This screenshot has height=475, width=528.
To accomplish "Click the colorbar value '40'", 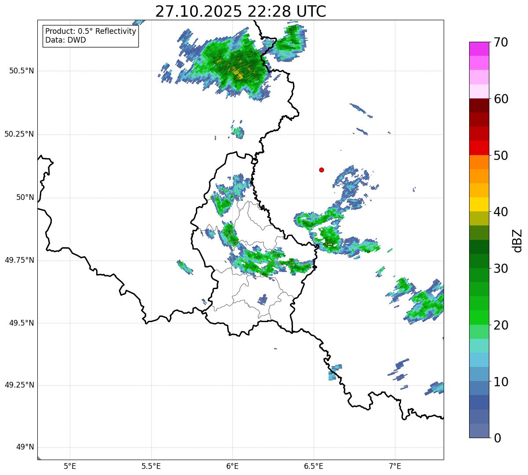I will click(x=501, y=212).
